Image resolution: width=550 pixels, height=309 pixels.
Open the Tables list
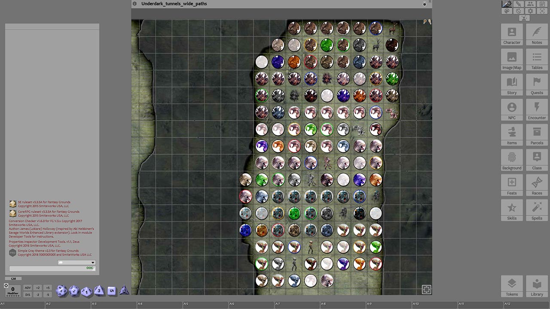[x=537, y=60]
